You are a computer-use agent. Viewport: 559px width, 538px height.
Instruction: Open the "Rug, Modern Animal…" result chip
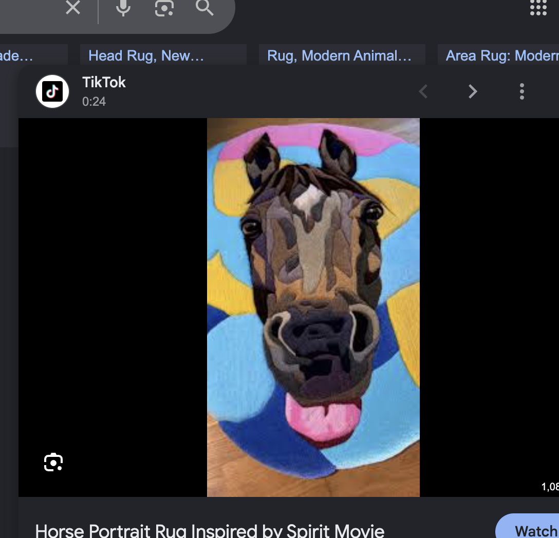(x=342, y=55)
